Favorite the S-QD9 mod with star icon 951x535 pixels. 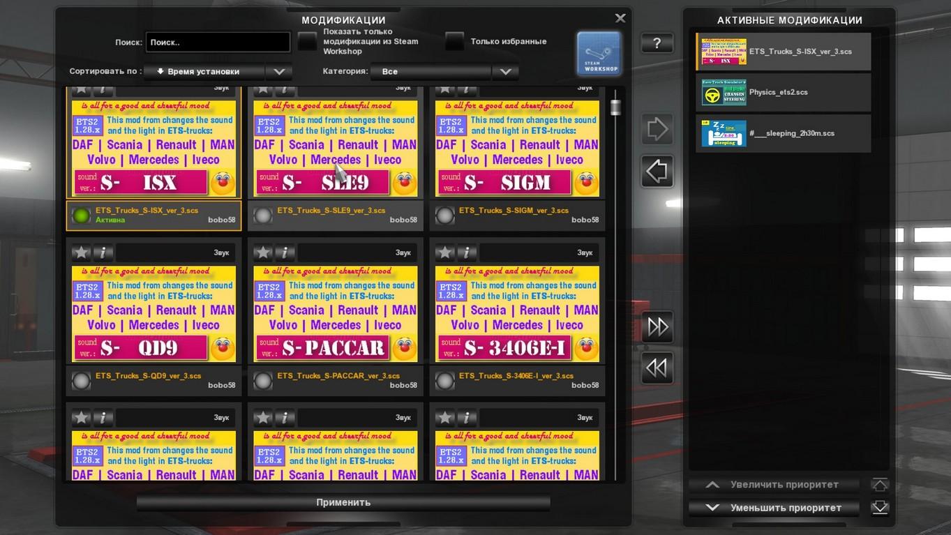(82, 253)
